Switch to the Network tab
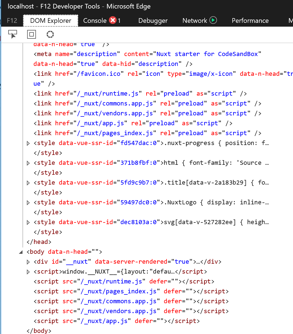Image resolution: width=293 pixels, height=334 pixels. 195,21
